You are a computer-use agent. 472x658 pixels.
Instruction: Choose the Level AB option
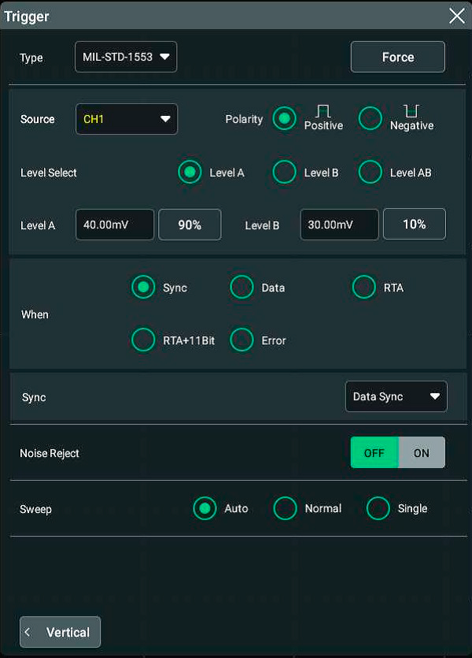(x=371, y=173)
